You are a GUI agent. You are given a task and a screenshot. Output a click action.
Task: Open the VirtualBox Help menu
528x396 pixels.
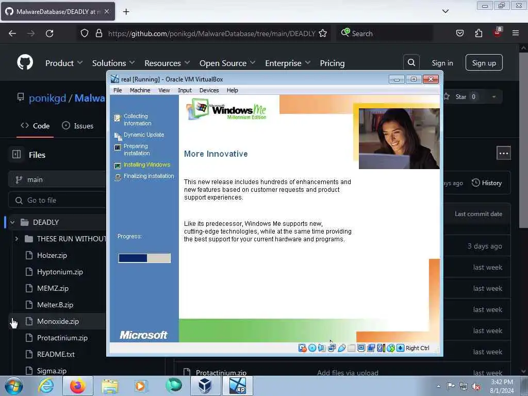coord(233,90)
